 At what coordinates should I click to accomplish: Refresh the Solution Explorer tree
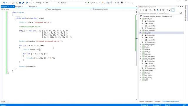tap(157, 10)
